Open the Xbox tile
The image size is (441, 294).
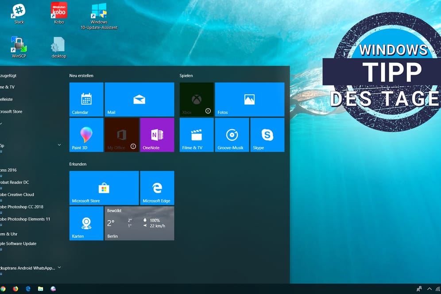(x=197, y=99)
